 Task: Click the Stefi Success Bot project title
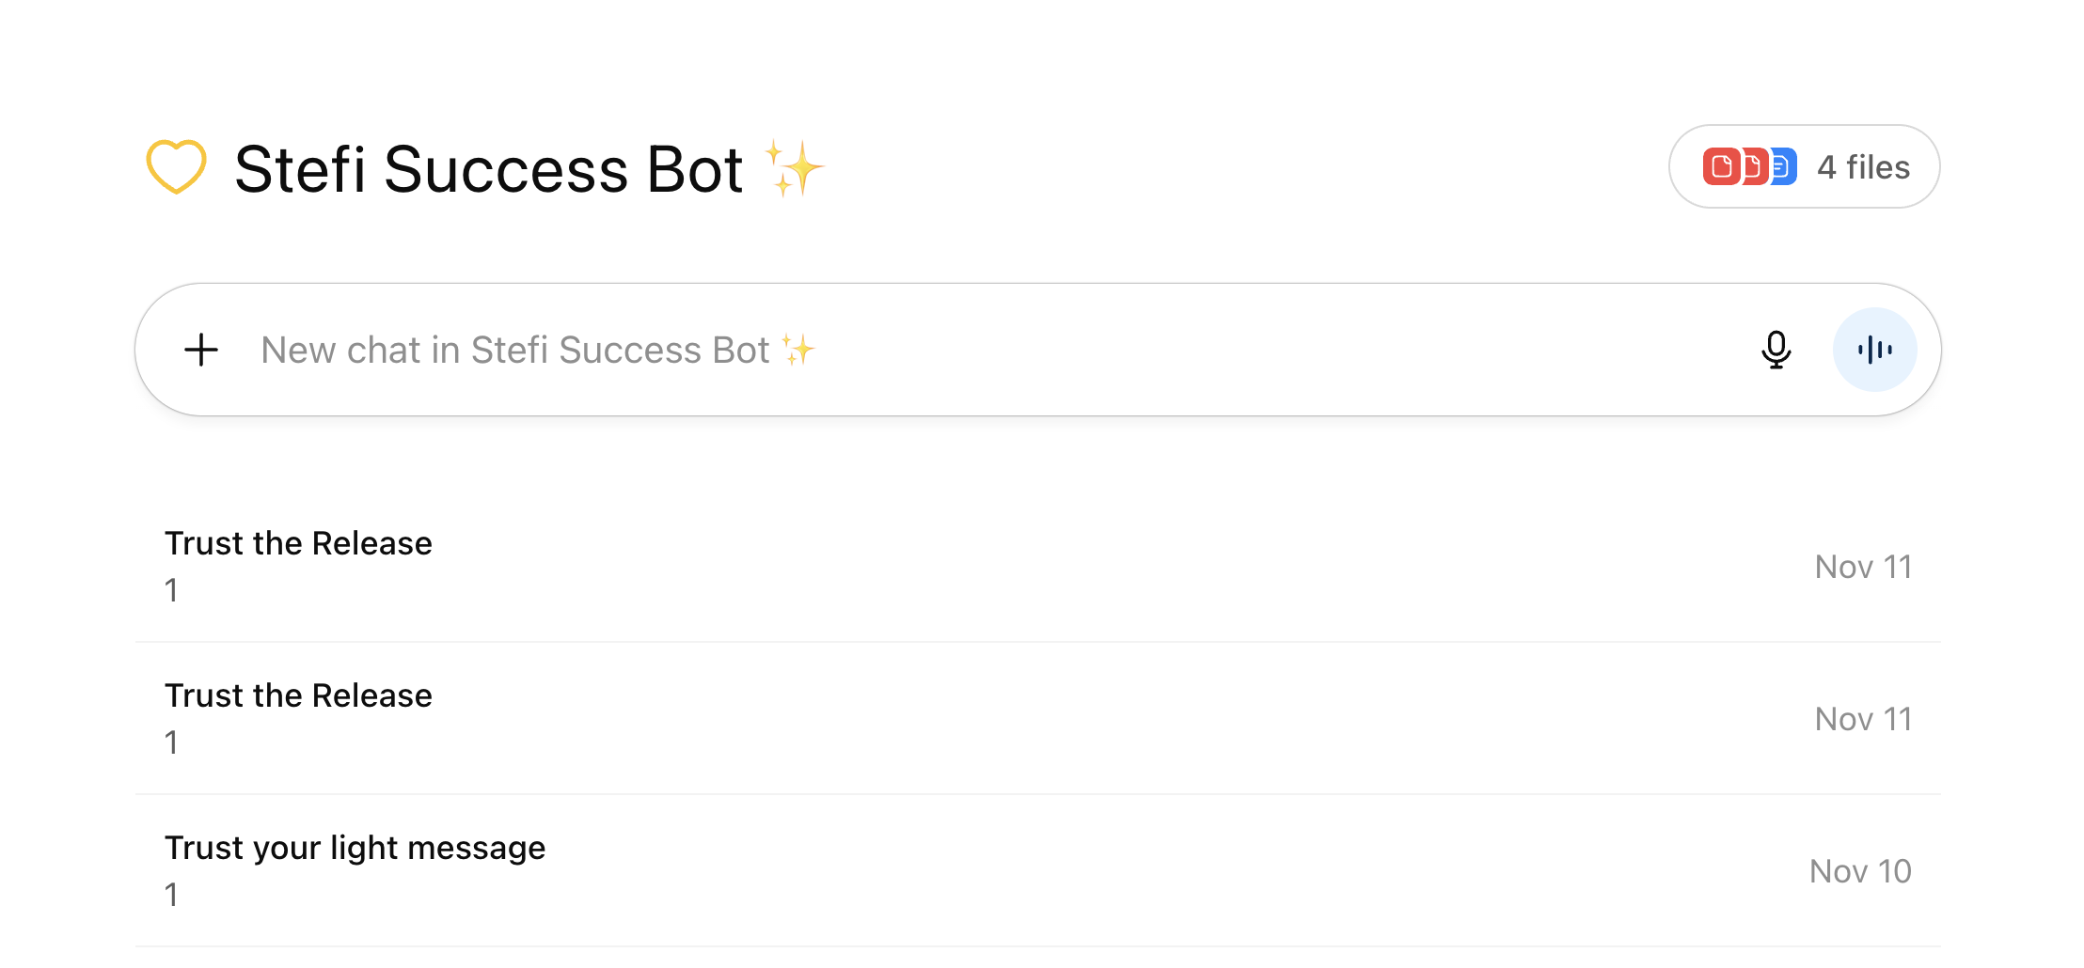click(x=488, y=170)
